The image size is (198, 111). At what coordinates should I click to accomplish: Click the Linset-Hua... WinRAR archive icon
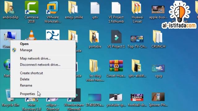click(116, 66)
